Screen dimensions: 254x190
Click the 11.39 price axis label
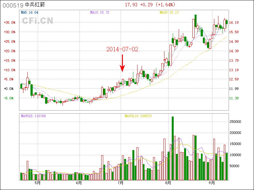coord(234,98)
